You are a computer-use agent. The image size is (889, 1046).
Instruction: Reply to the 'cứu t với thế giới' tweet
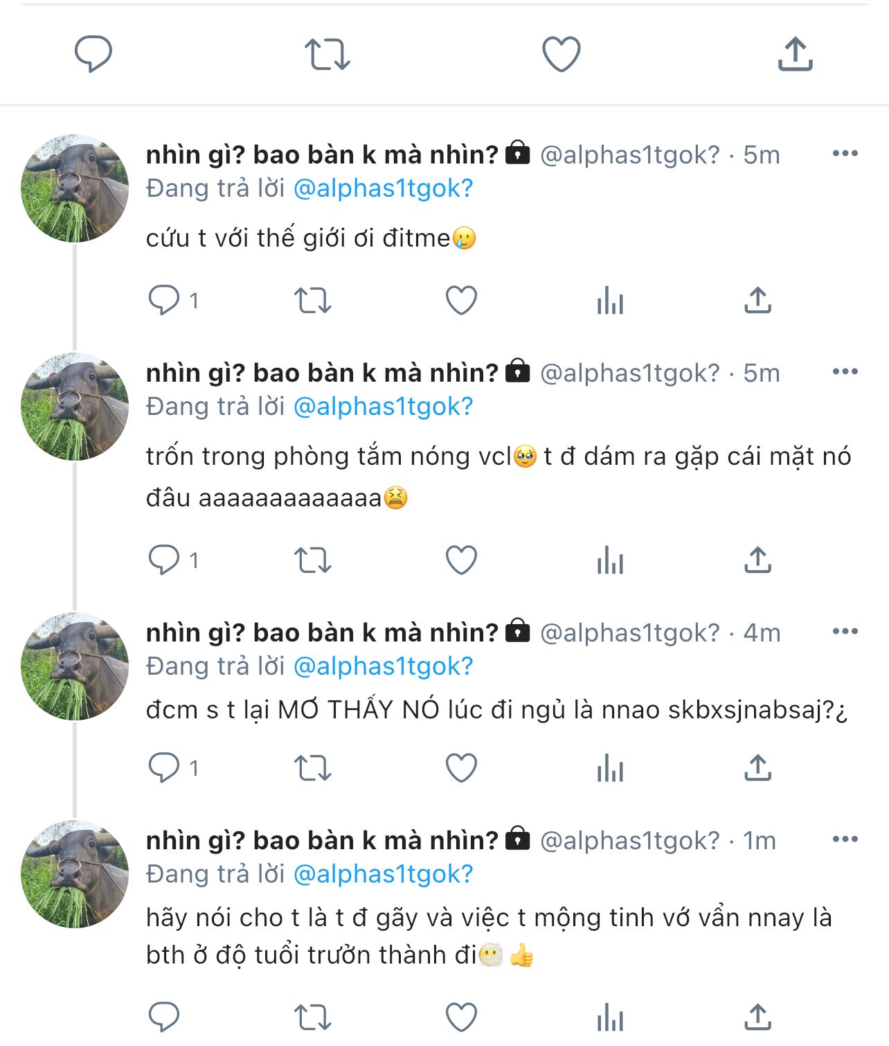[164, 301]
